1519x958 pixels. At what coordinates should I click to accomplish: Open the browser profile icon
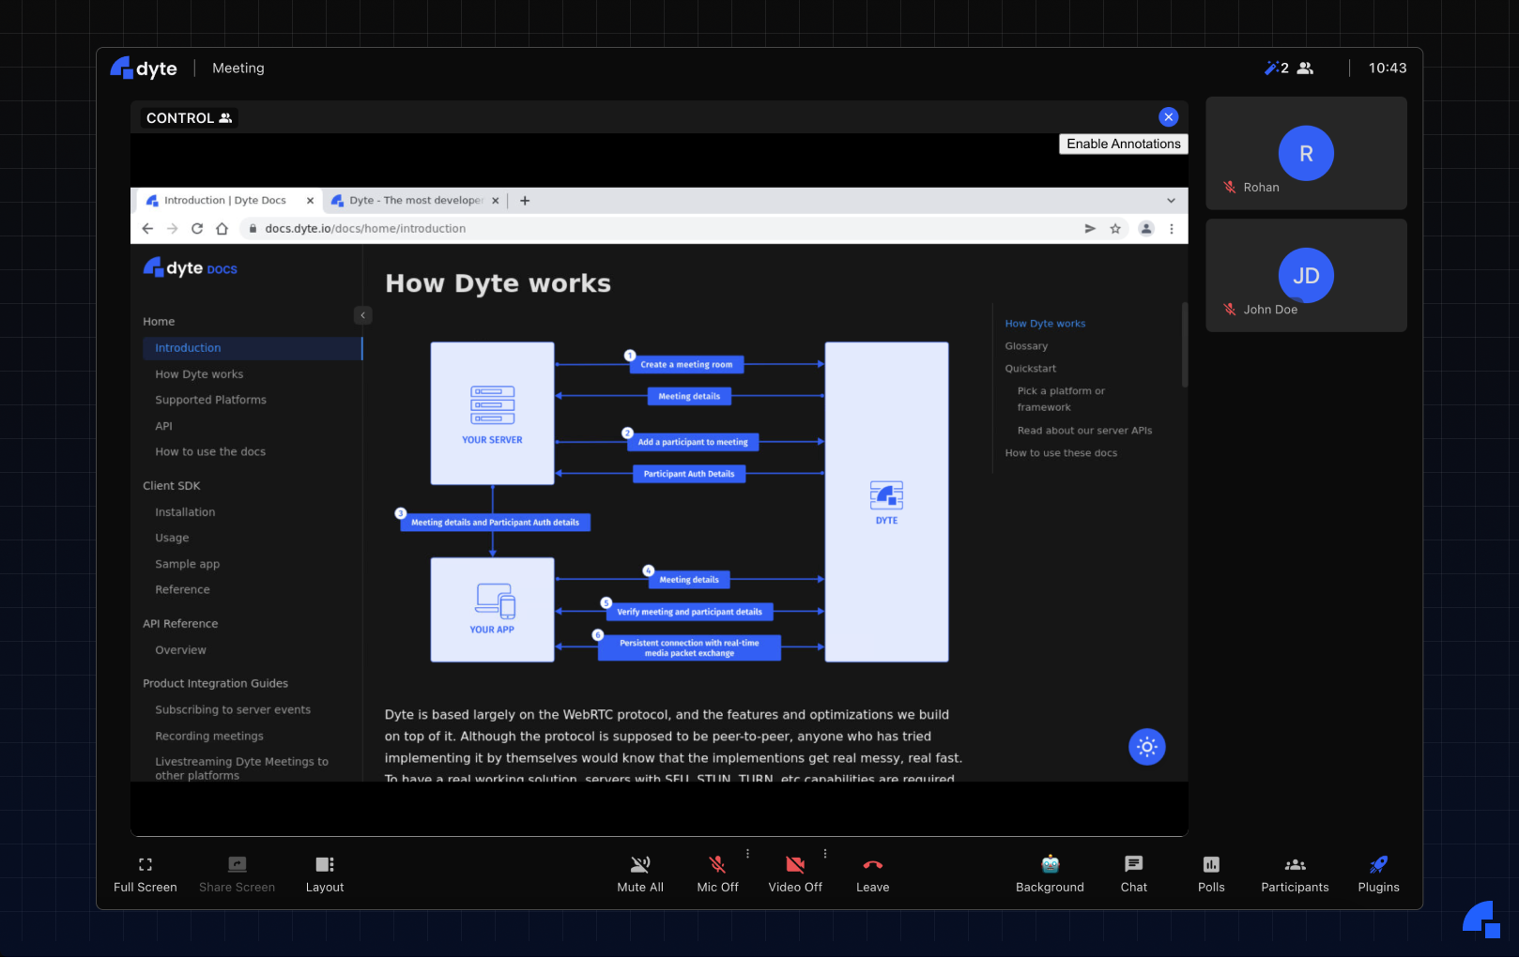click(1146, 229)
